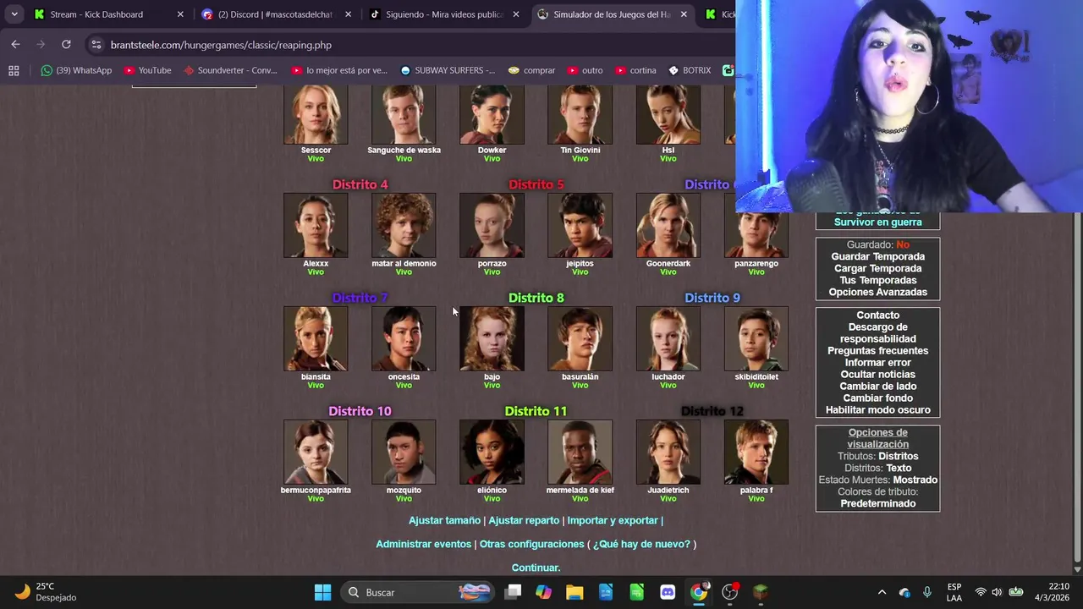
Task: Open the Contacto link
Action: click(877, 315)
